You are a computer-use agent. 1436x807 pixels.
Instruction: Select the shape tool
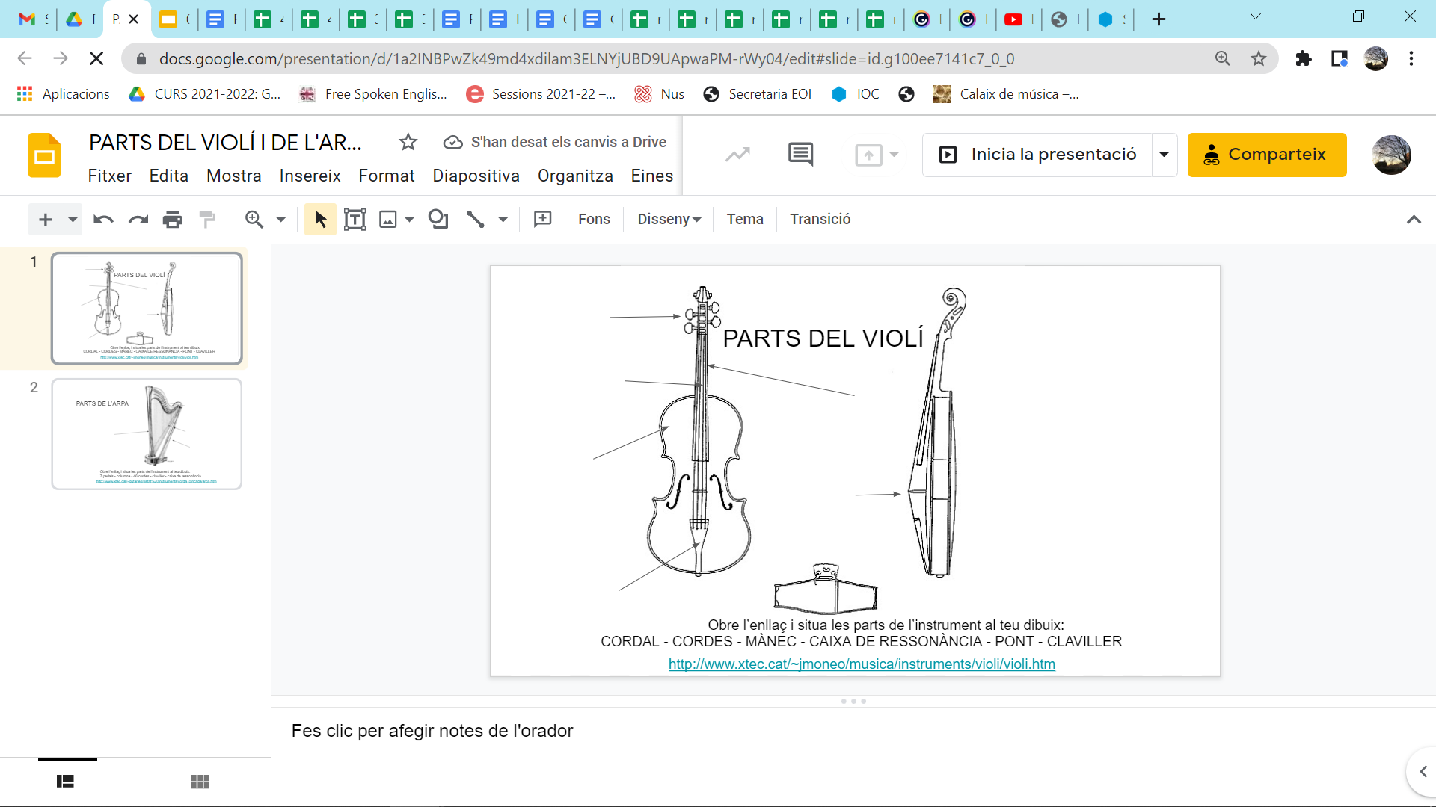coord(438,219)
